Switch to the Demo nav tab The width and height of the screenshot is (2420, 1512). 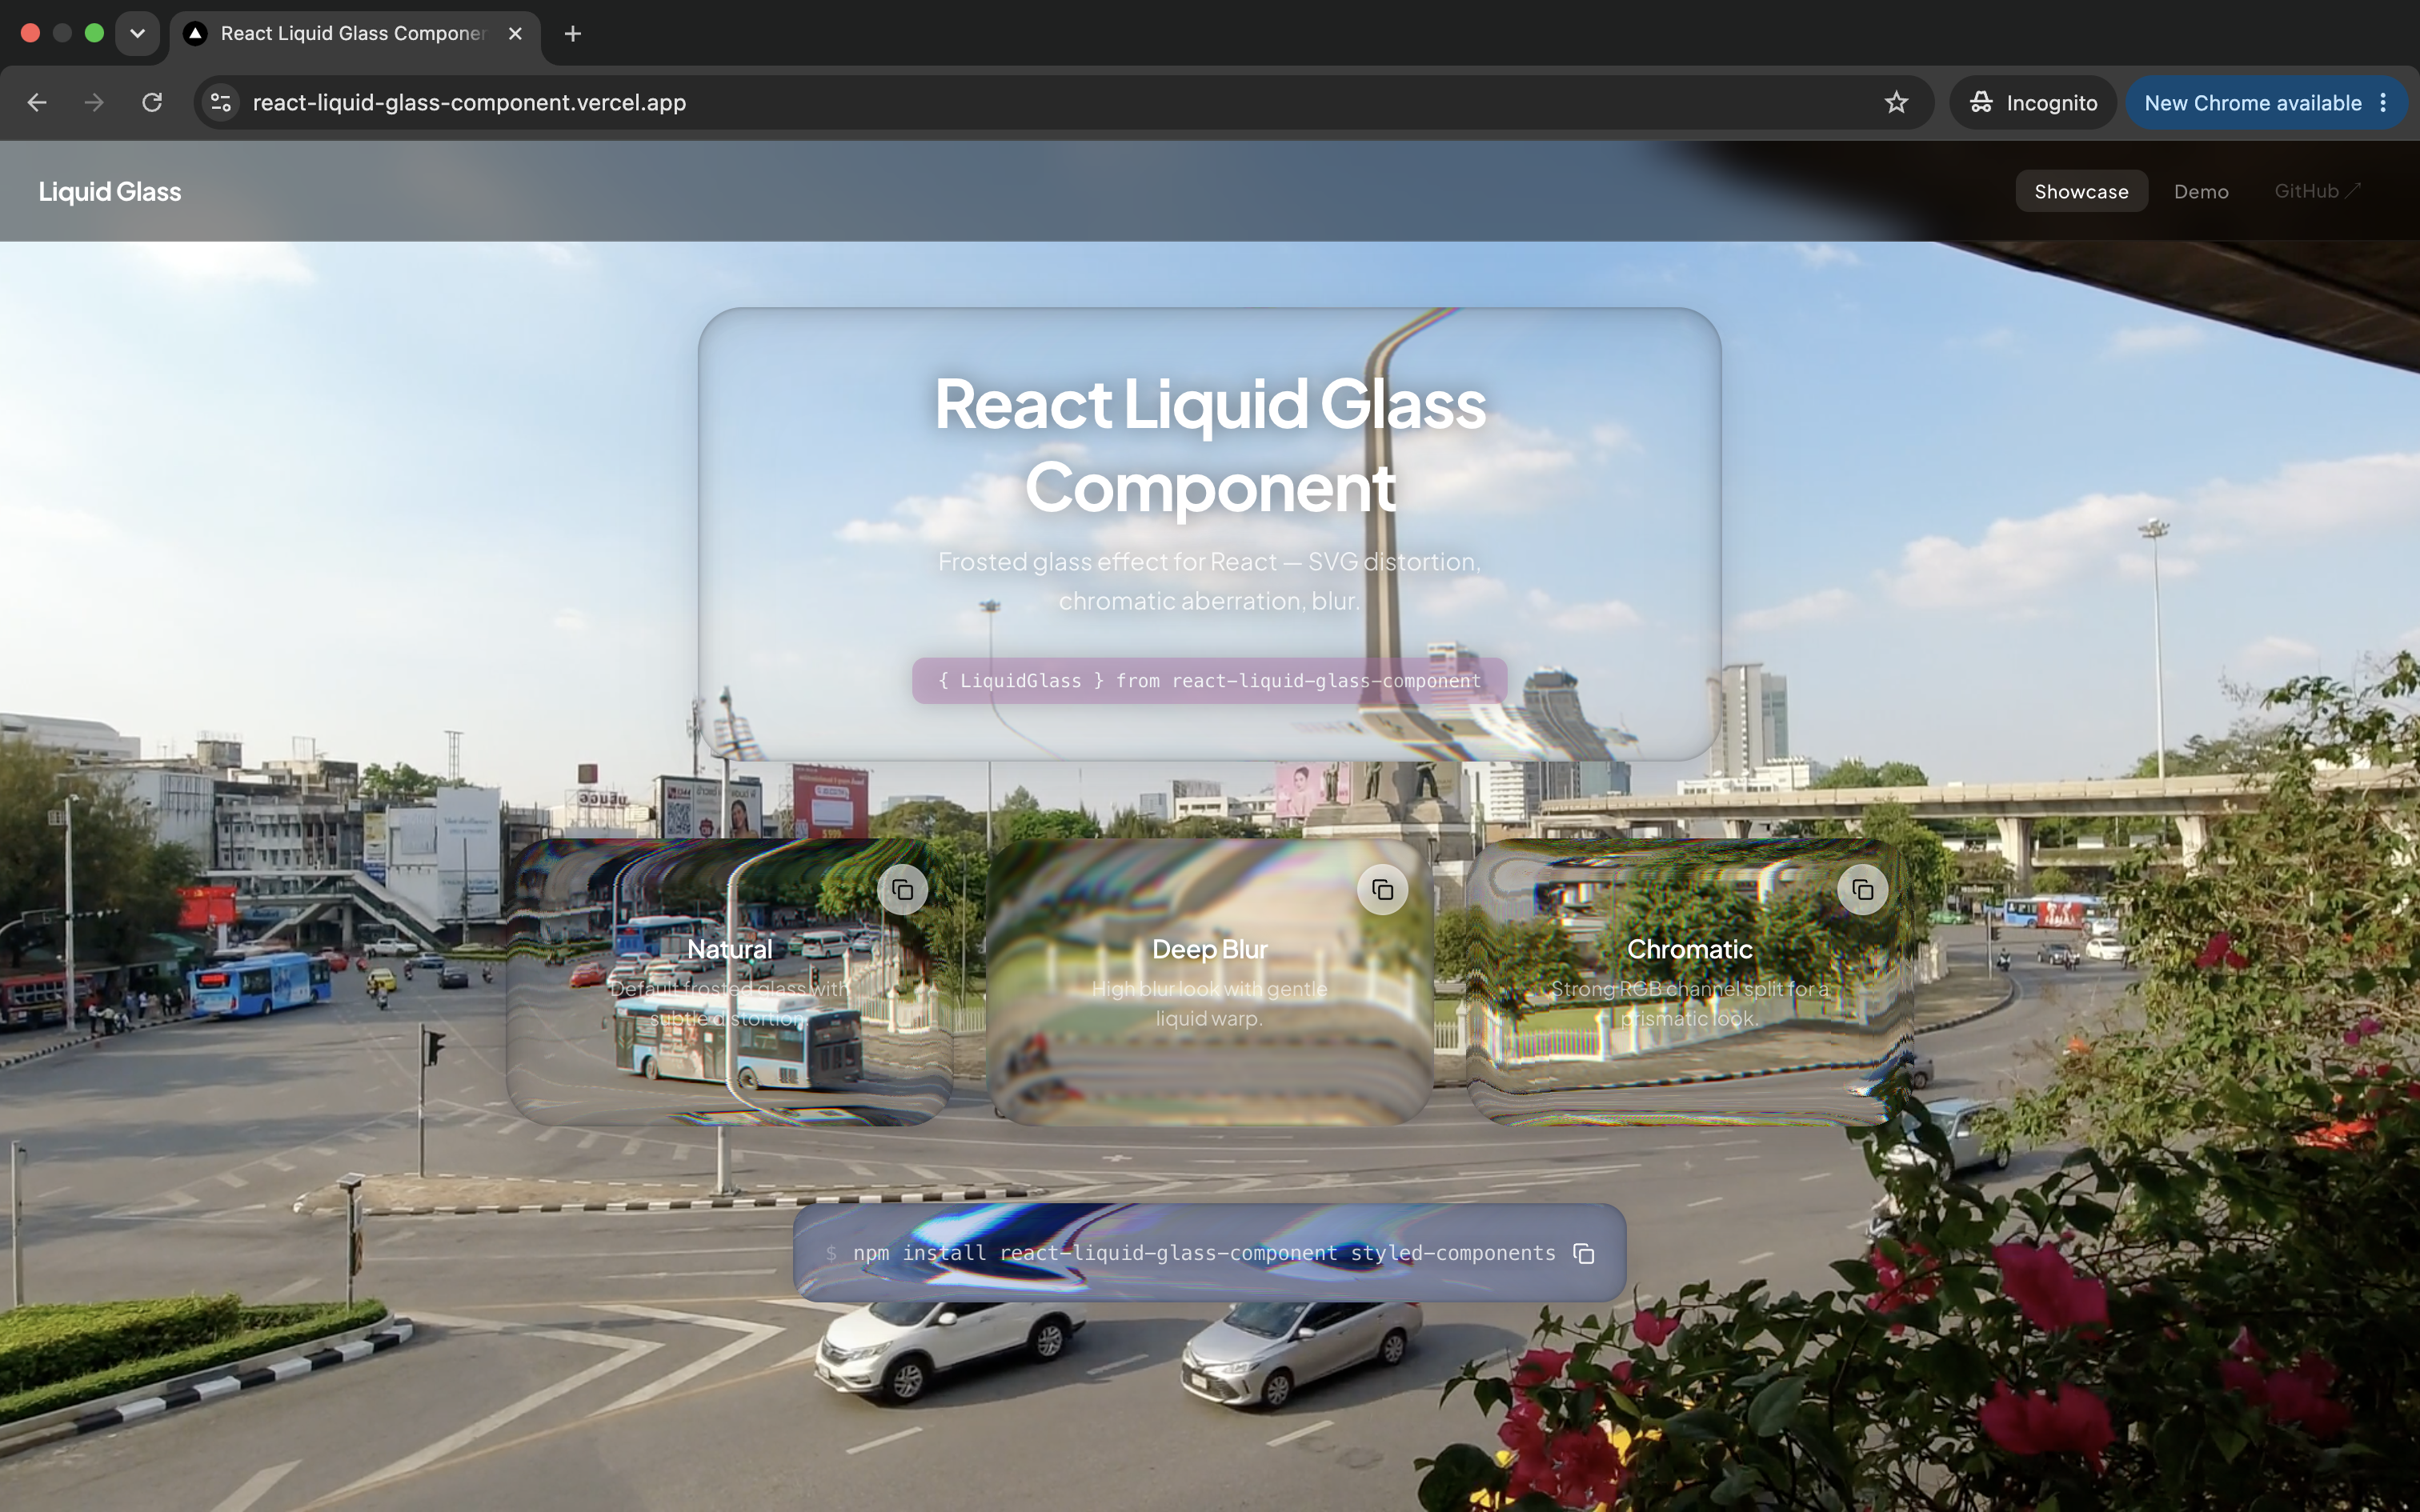click(2201, 191)
